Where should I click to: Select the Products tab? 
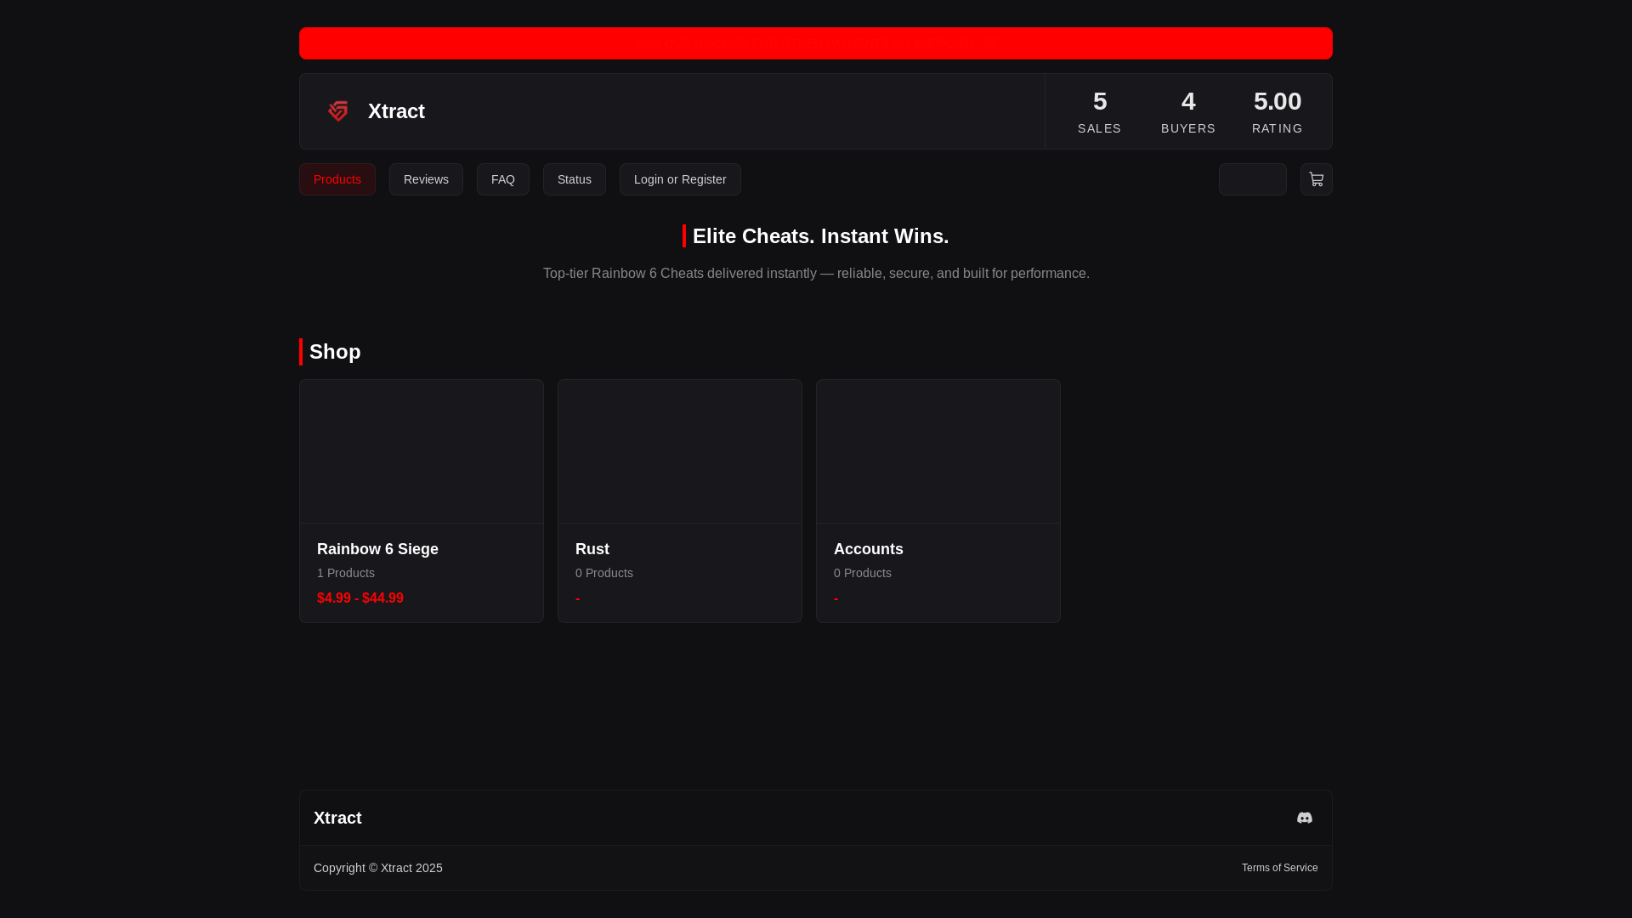(337, 179)
